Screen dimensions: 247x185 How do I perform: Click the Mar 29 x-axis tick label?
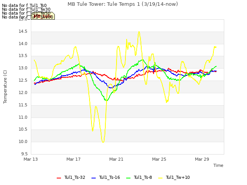(202, 159)
